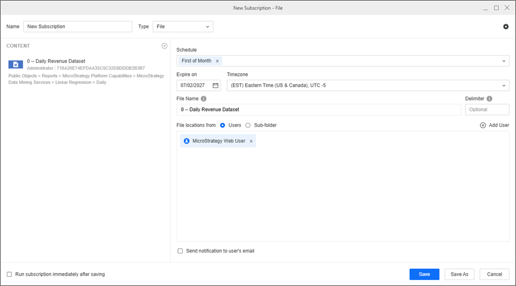Select the Sub-folder radio button
The height and width of the screenshot is (286, 516).
click(x=248, y=125)
